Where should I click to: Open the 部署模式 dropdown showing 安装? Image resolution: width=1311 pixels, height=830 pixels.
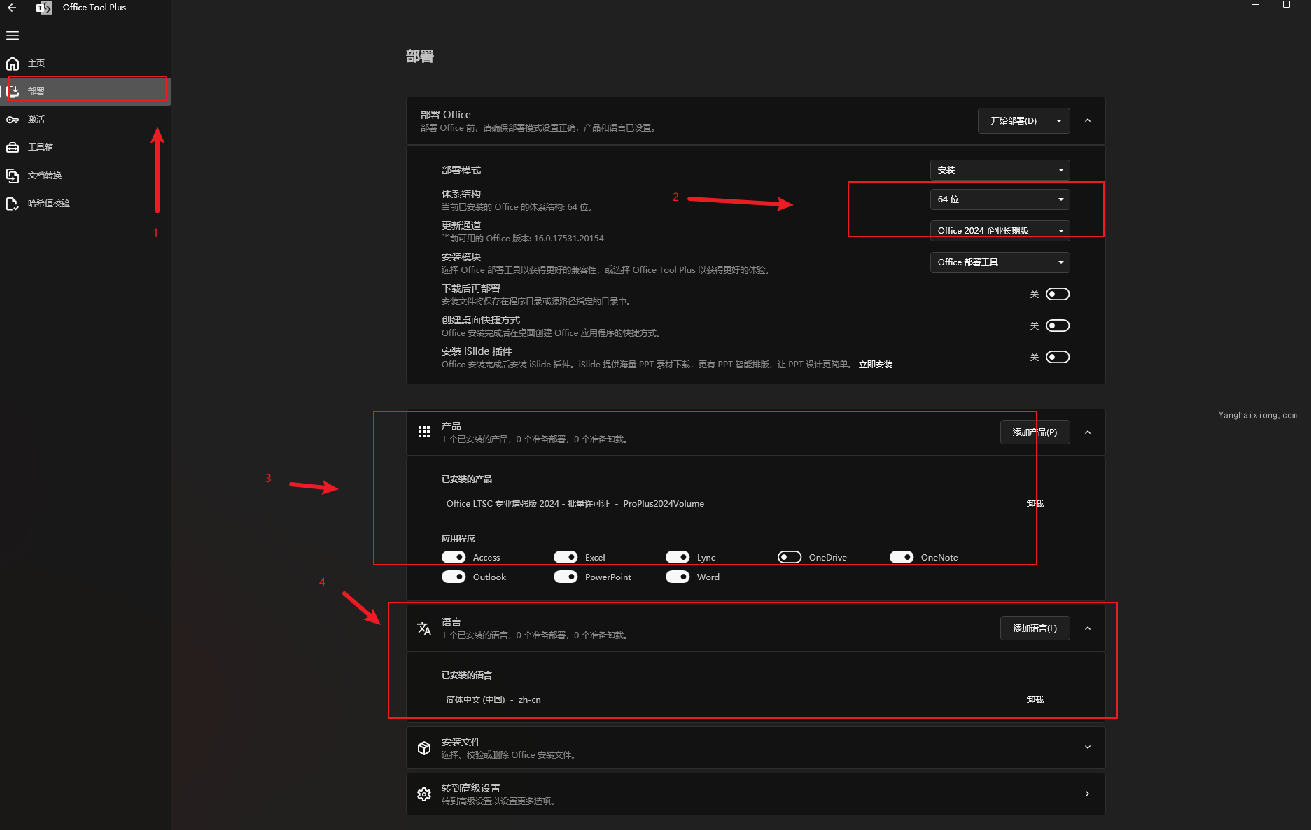pyautogui.click(x=1000, y=170)
